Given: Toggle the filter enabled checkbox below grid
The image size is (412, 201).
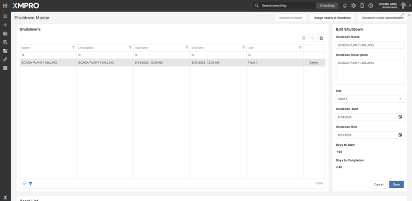Looking at the screenshot, I should [x=24, y=184].
